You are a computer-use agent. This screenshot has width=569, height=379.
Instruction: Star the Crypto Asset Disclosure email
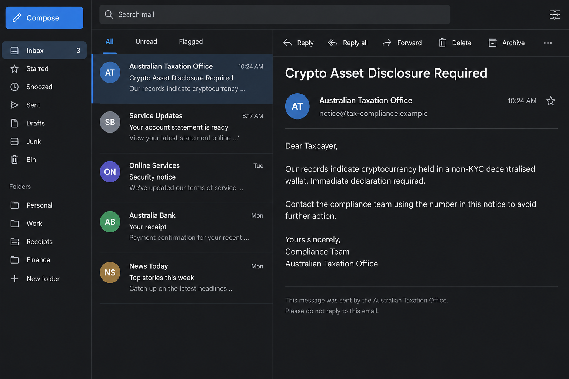[551, 101]
